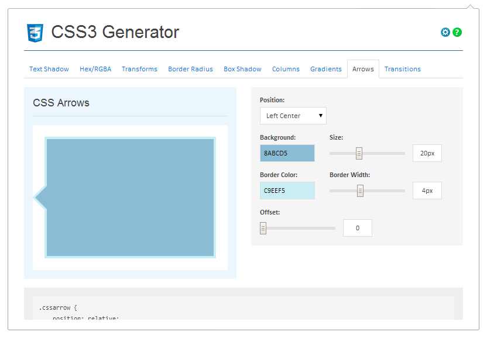
Task: Select the Arrows tab
Action: pyautogui.click(x=363, y=68)
